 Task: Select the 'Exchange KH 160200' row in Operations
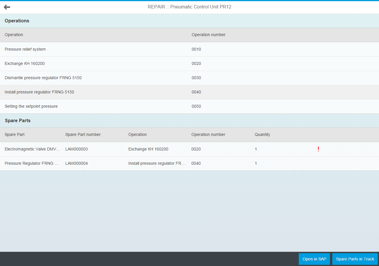[x=189, y=63]
